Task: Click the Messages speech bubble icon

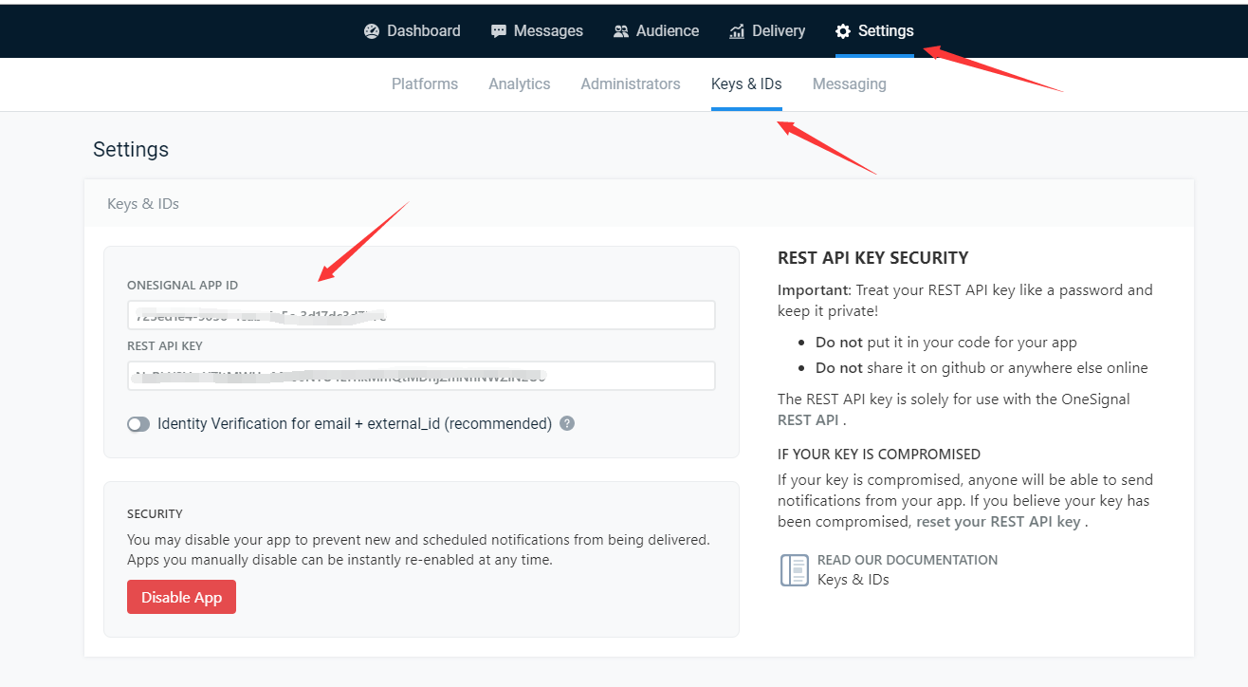Action: (x=499, y=31)
